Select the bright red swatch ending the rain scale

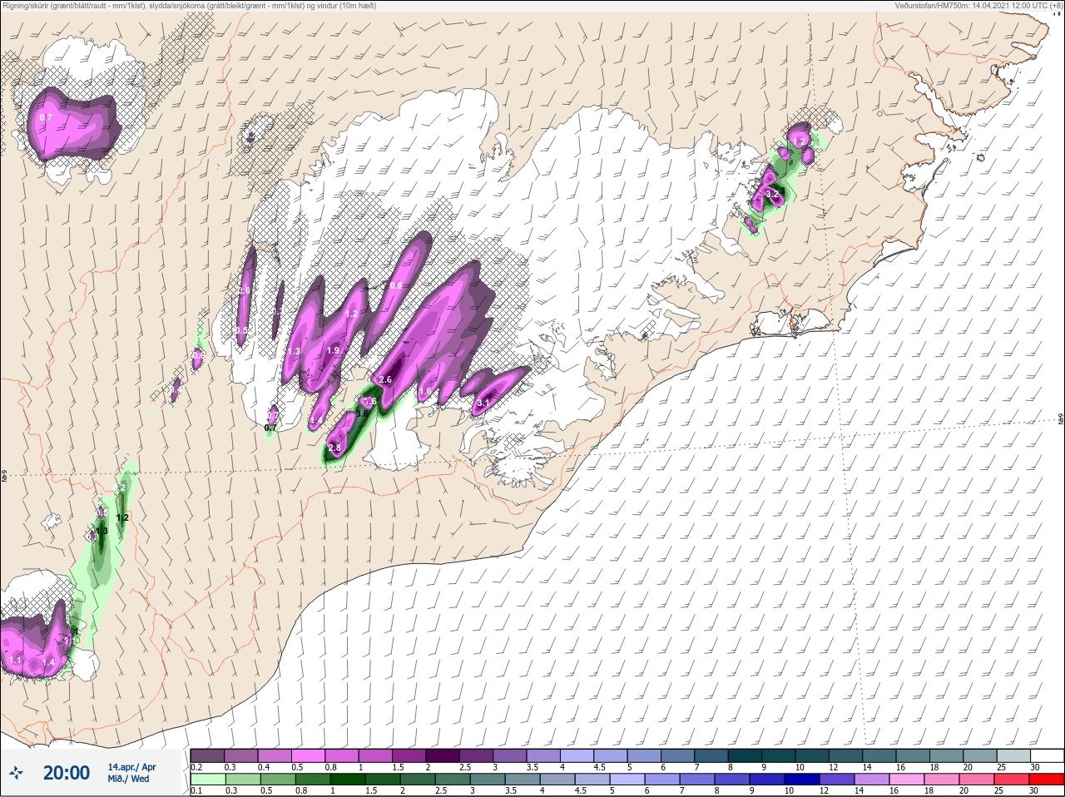point(1048,780)
